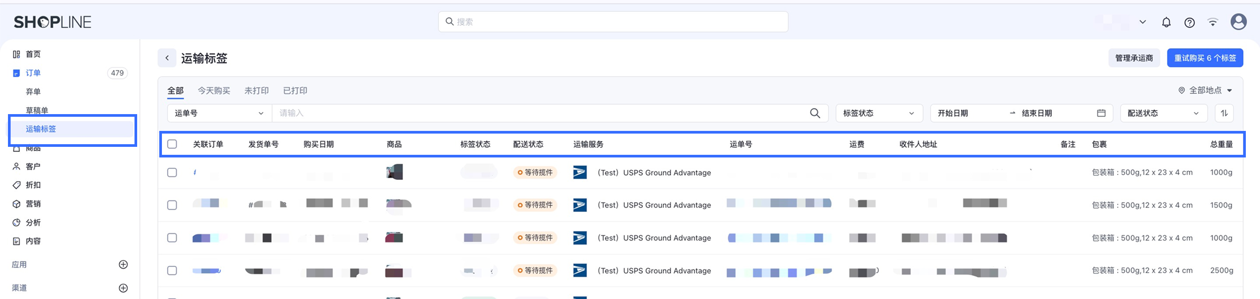Click the 2500g row's product thumbnail

pos(394,270)
